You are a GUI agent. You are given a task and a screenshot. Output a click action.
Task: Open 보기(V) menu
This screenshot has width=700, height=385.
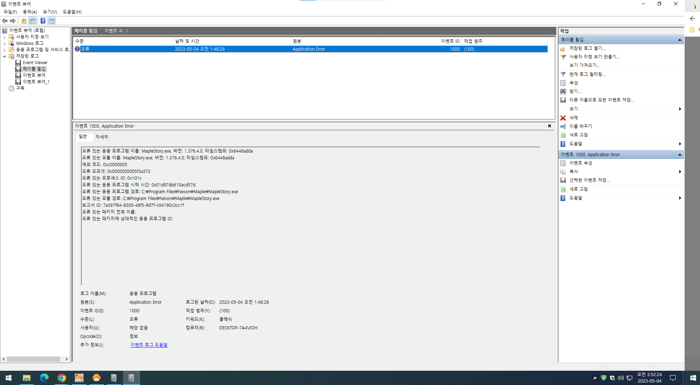(50, 12)
